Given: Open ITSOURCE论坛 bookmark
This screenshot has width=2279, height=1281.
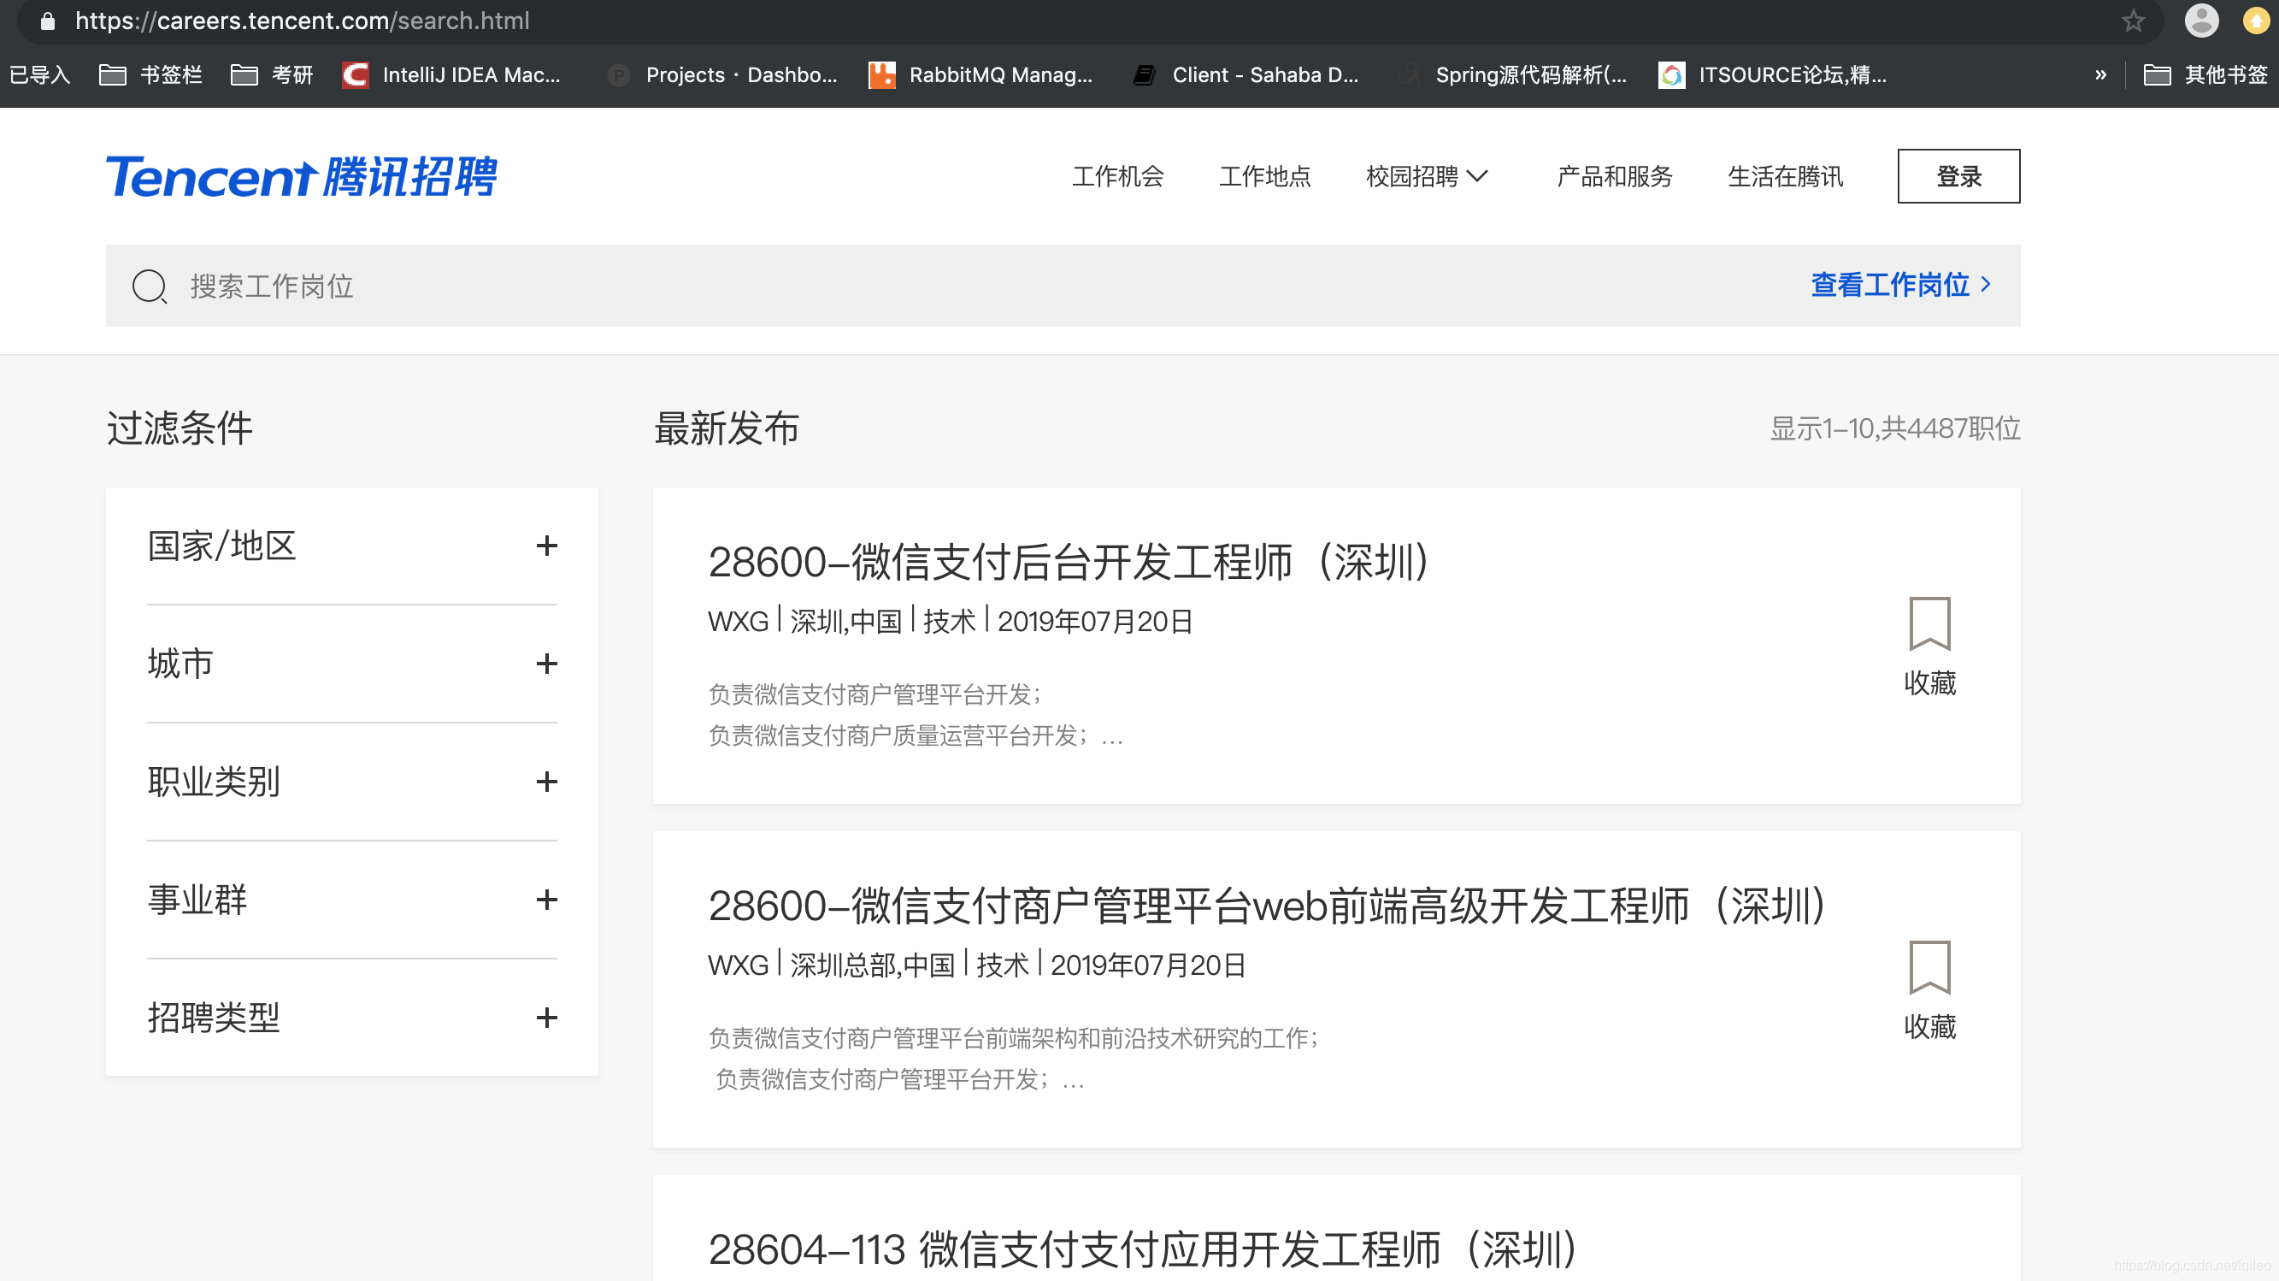Looking at the screenshot, I should (1773, 75).
